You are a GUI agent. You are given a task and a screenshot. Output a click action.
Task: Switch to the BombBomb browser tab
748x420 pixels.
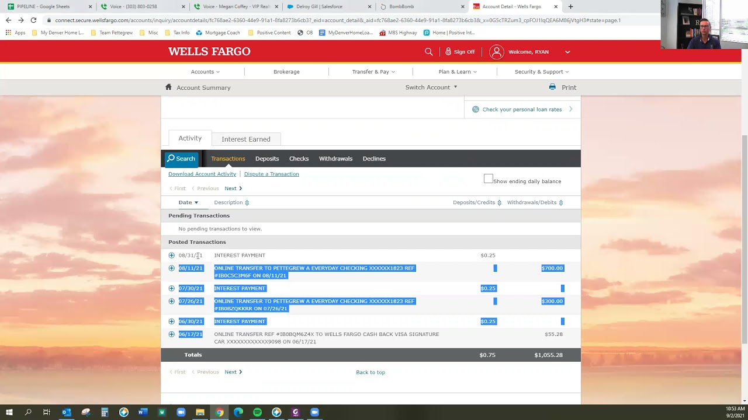click(423, 6)
